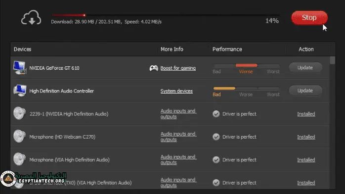Select the NVIDIA GeForce GT 610 device name
This screenshot has width=345, height=194.
click(x=54, y=68)
